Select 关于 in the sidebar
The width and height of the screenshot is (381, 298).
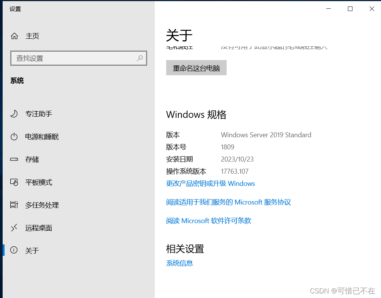point(32,250)
